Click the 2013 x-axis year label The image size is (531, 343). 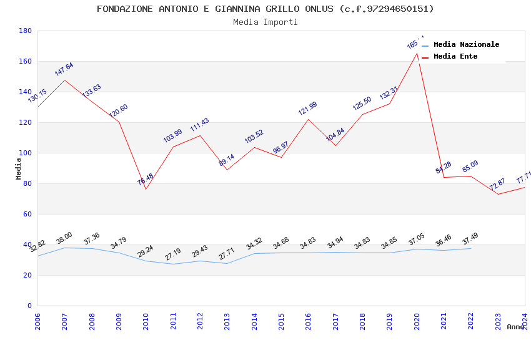(227, 321)
